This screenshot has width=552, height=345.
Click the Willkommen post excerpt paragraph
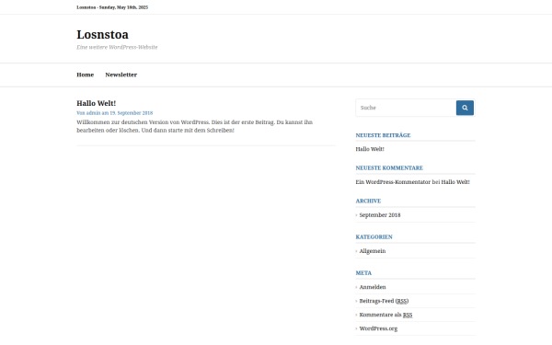(195, 126)
